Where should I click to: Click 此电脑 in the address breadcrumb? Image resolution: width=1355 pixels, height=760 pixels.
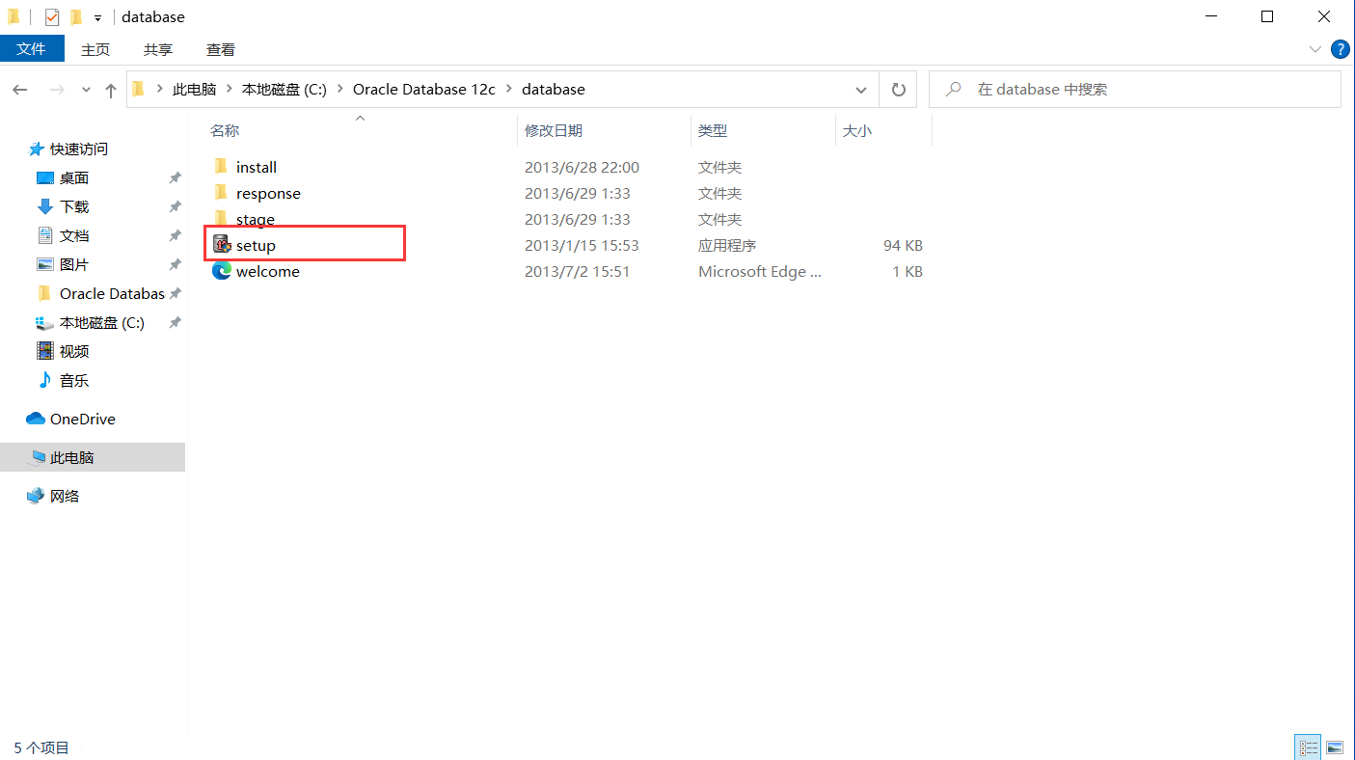pyautogui.click(x=194, y=89)
